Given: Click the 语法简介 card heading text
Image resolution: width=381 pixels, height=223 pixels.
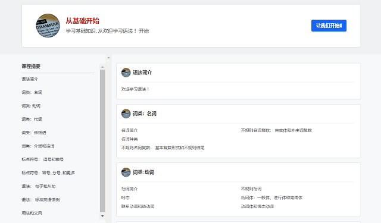Looking at the screenshot, I should (142, 73).
